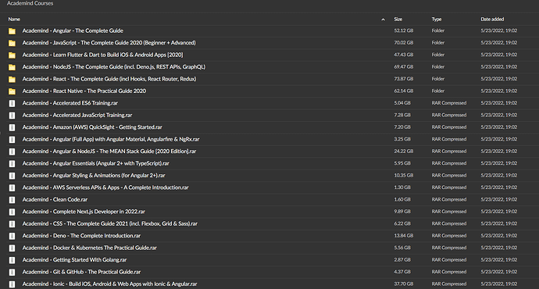Click archive icon for Getting Started With Golang.rar
Image resolution: width=539 pixels, height=289 pixels.
[x=12, y=260]
